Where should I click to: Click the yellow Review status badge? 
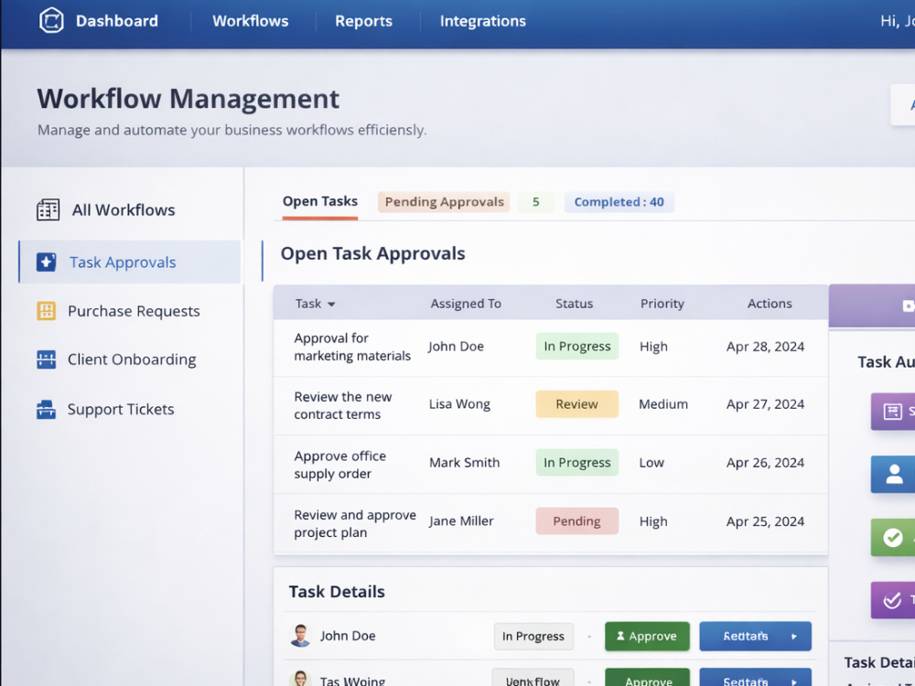[577, 404]
